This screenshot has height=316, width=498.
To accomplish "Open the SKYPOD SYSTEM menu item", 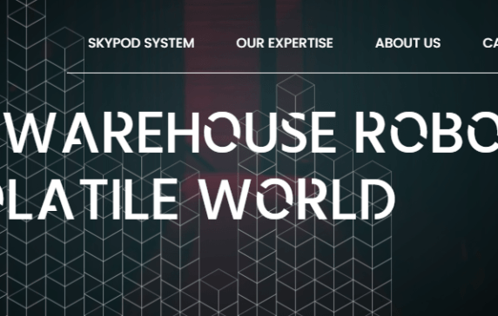I will coord(141,43).
